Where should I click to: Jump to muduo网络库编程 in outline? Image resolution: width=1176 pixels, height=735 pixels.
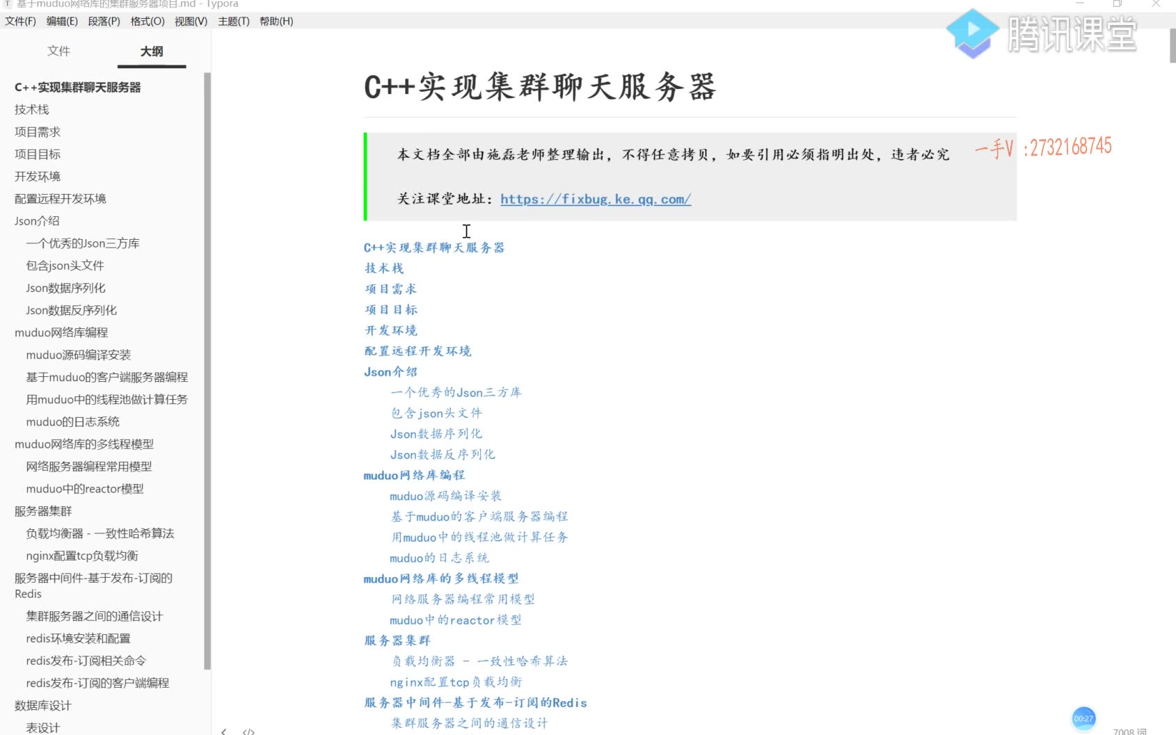point(61,332)
